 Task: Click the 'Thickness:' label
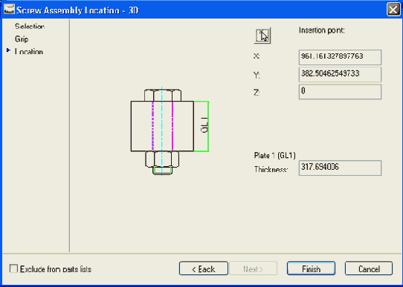(x=271, y=169)
